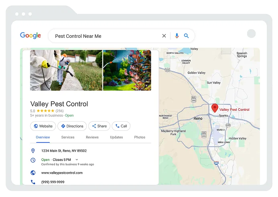Clear the search query with X icon

click(x=164, y=36)
